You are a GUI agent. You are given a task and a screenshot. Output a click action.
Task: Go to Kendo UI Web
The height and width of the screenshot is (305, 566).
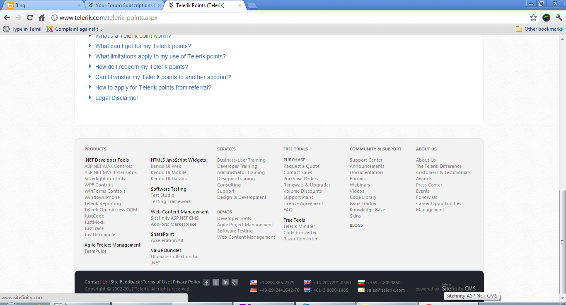tap(166, 166)
